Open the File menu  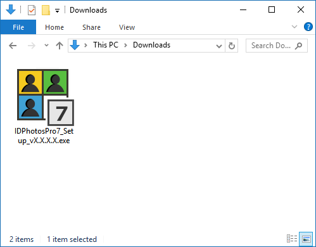pos(18,27)
